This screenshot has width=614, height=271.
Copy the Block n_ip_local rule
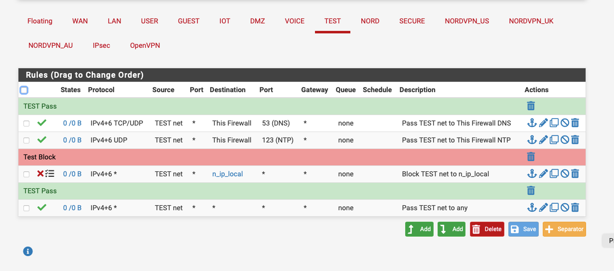point(554,174)
